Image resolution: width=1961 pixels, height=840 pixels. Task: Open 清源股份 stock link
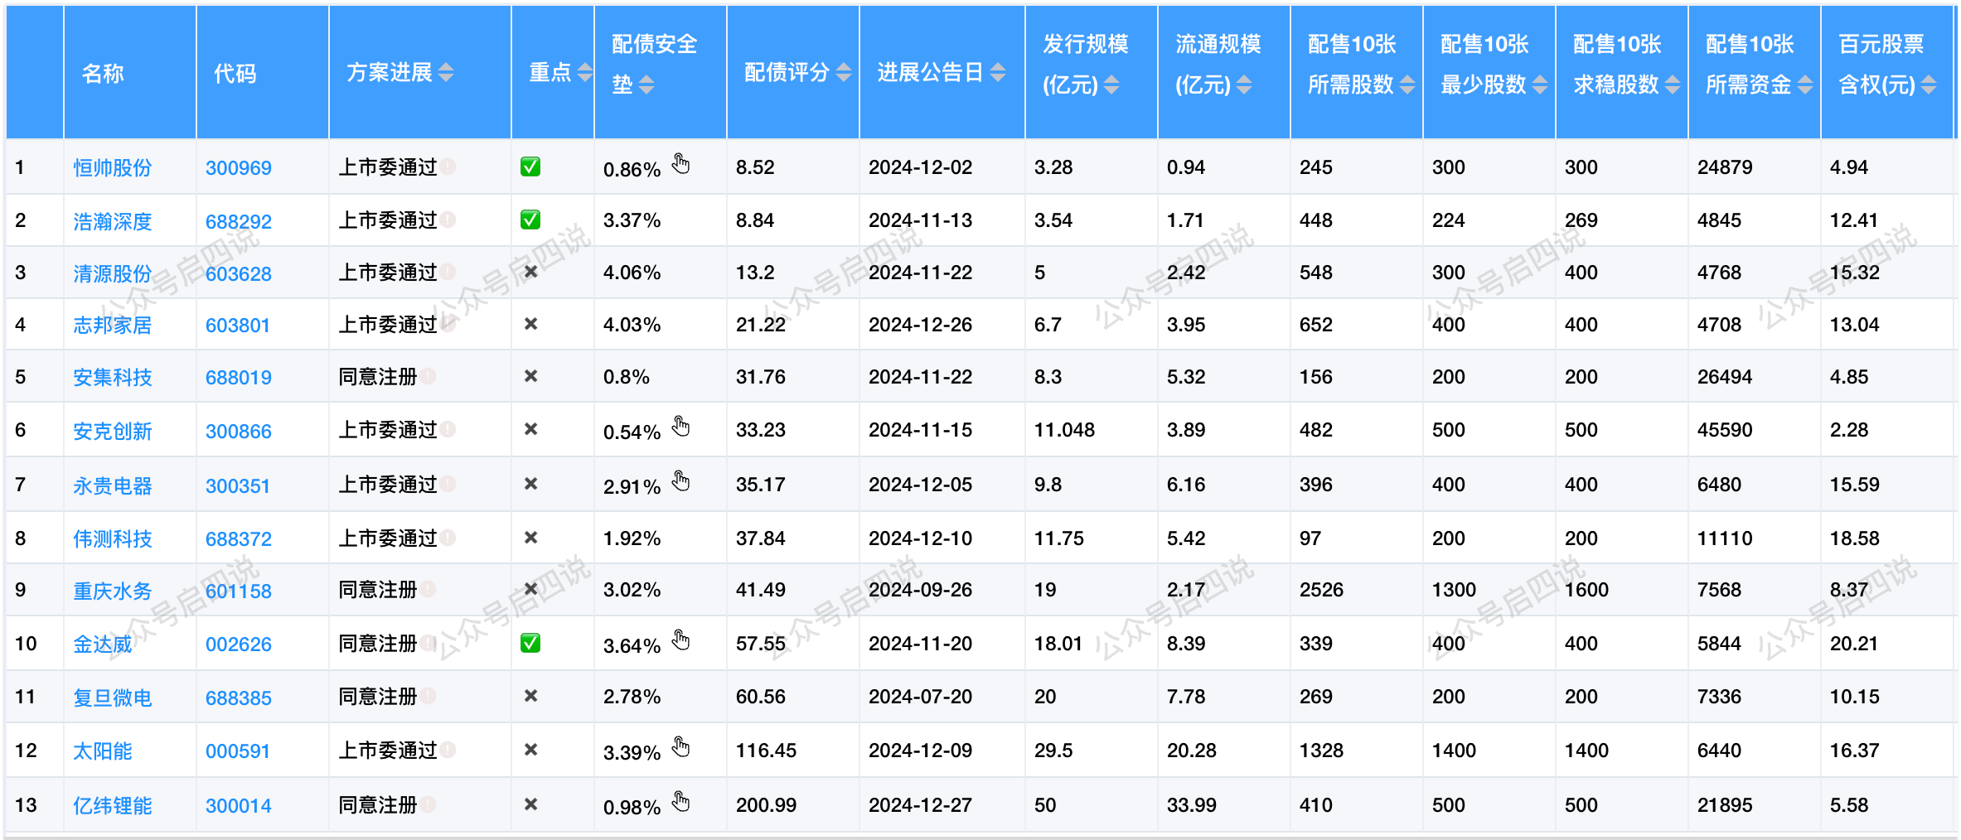click(113, 273)
